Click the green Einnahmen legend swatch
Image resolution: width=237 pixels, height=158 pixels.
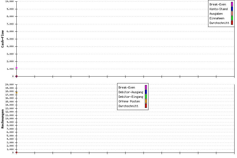pyautogui.click(x=232, y=18)
